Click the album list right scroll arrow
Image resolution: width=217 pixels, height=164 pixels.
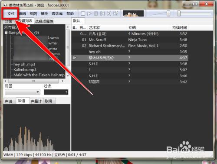62,81
